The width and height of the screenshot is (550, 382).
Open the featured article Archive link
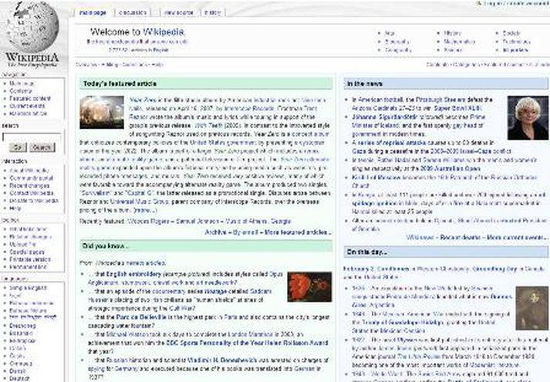click(216, 232)
